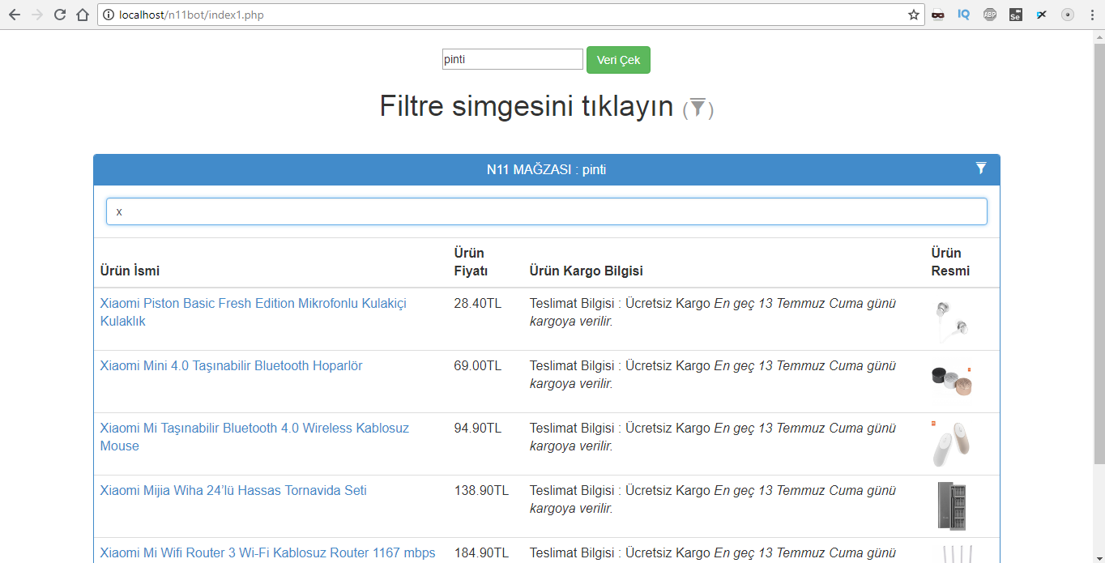Open the Chrome menu dots

1091,15
